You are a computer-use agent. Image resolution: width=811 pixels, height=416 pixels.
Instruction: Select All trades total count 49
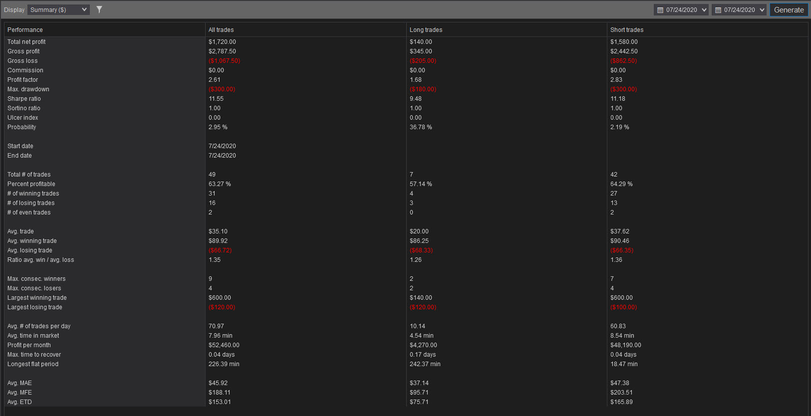click(212, 175)
